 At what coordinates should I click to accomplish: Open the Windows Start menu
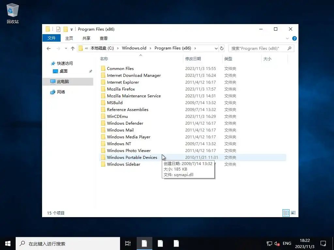click(x=8, y=243)
